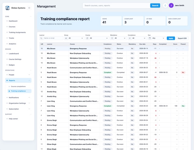Click the Due date column header

[142, 44]
